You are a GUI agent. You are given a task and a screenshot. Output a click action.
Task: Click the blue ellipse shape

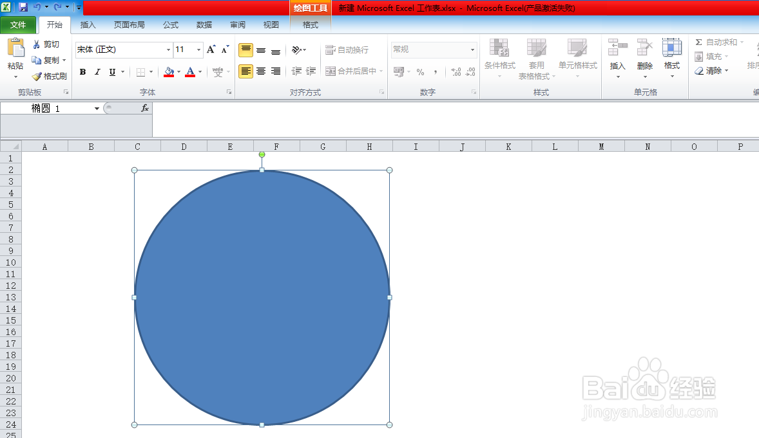[262, 297]
